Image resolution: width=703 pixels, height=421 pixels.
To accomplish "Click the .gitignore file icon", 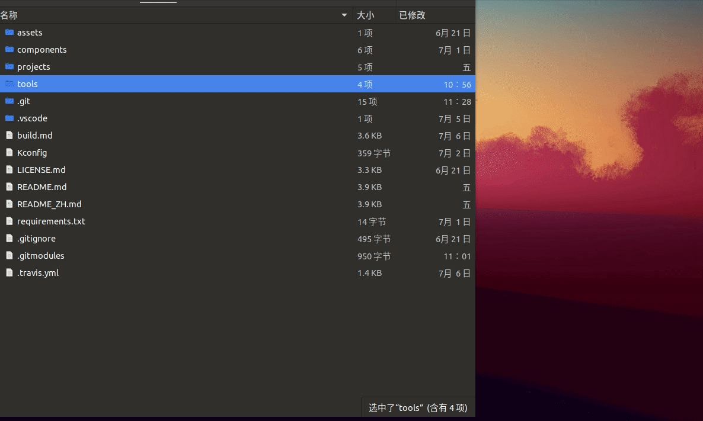I will [9, 238].
